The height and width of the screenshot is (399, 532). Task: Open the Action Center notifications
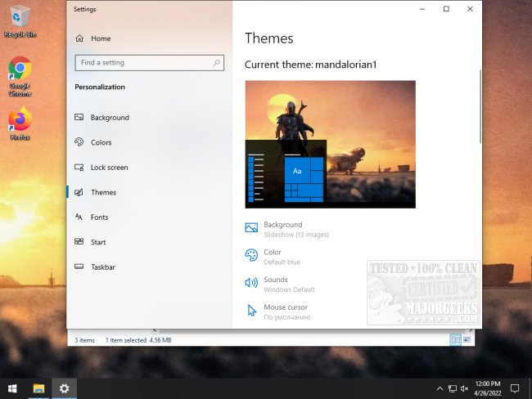(x=515, y=388)
